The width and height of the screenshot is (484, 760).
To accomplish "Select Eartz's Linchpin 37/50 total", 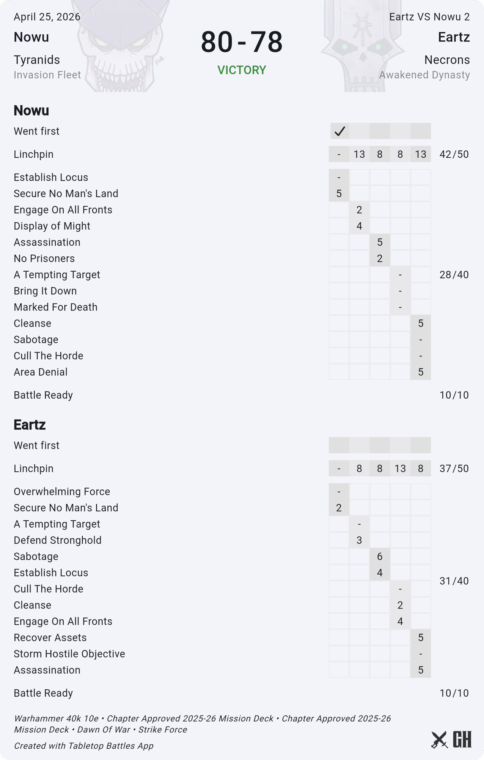I will coord(454,469).
